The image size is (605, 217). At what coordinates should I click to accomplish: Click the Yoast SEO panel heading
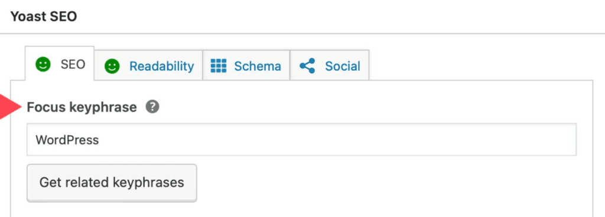tap(43, 17)
